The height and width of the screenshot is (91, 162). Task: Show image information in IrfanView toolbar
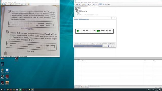click(x=15, y=4)
